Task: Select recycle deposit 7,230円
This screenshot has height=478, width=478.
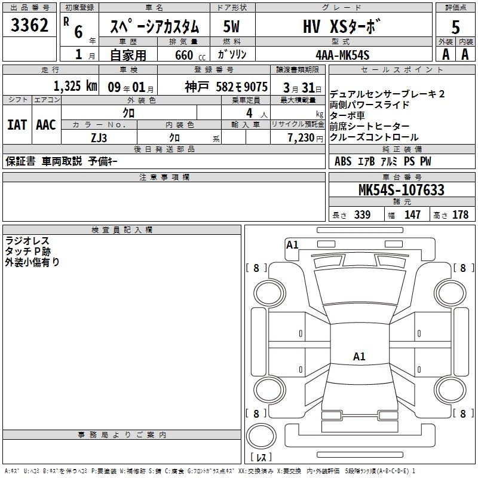Action: [305, 138]
